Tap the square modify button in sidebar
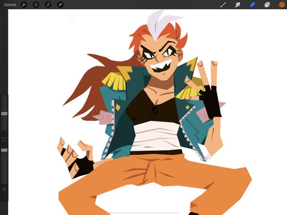The width and height of the screenshot is (287, 215). (4, 140)
